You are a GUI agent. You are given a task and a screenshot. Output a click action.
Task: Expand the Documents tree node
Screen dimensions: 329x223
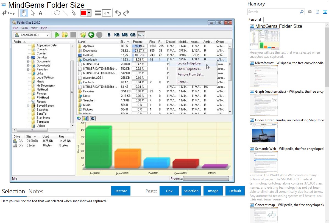[28, 61]
